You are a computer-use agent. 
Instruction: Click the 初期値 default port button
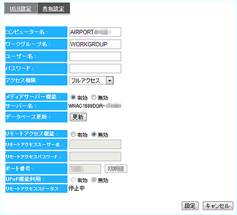tap(116, 169)
